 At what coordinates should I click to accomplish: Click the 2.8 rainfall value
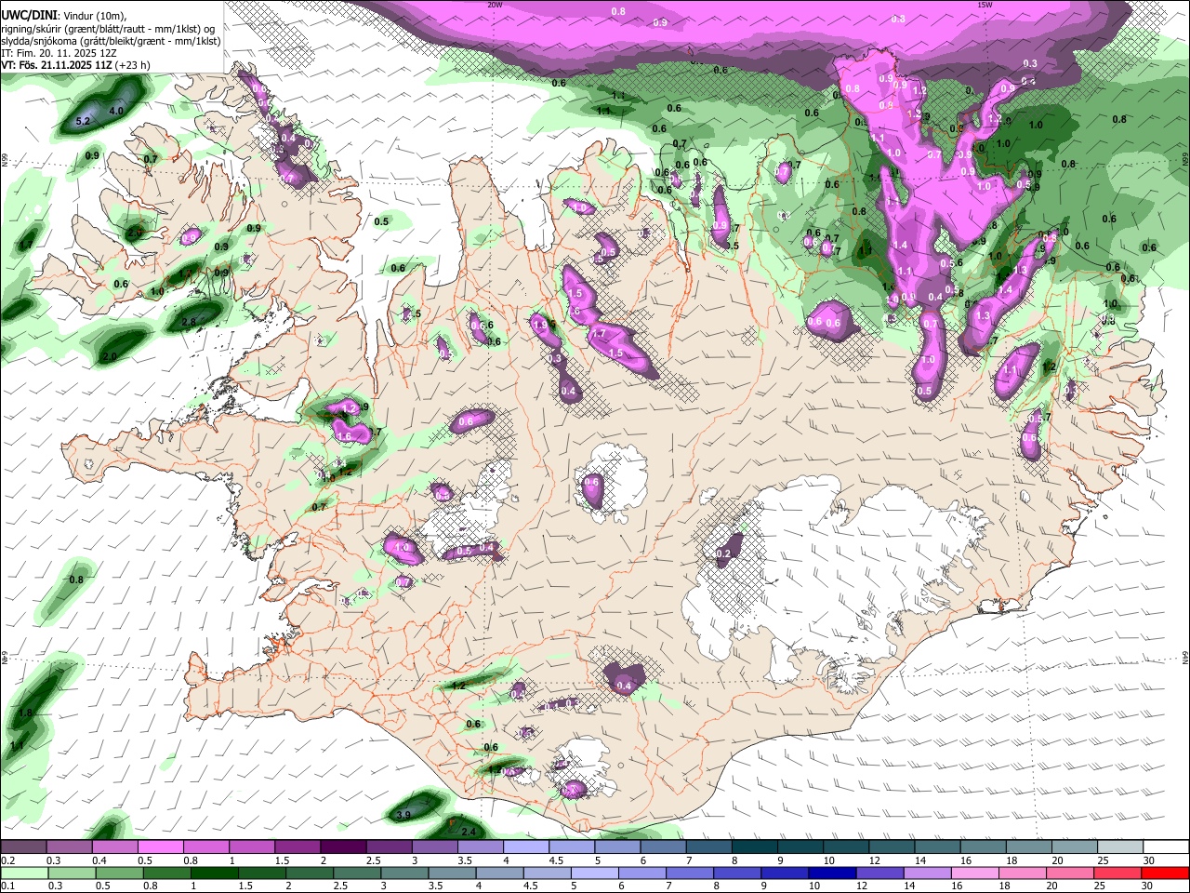point(189,322)
